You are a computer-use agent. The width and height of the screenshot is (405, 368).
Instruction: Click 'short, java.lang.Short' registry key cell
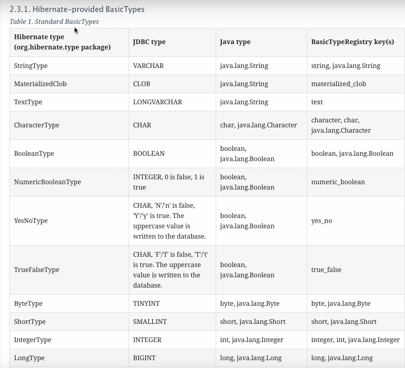356,321
